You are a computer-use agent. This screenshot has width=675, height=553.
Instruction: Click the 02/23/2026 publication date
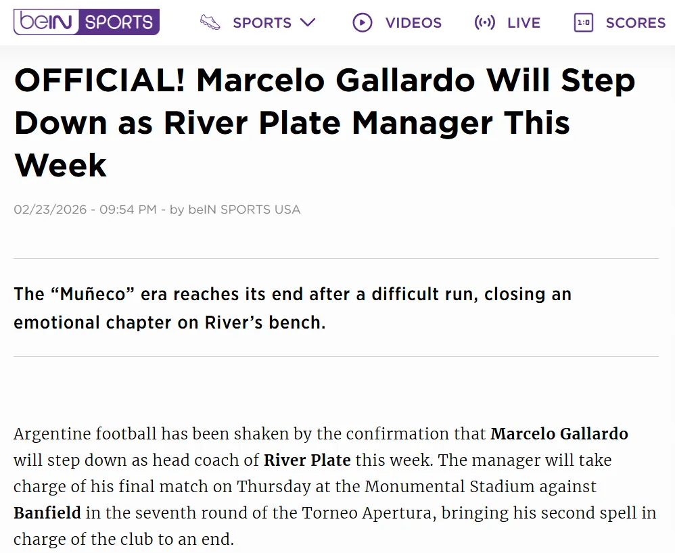pyautogui.click(x=50, y=210)
